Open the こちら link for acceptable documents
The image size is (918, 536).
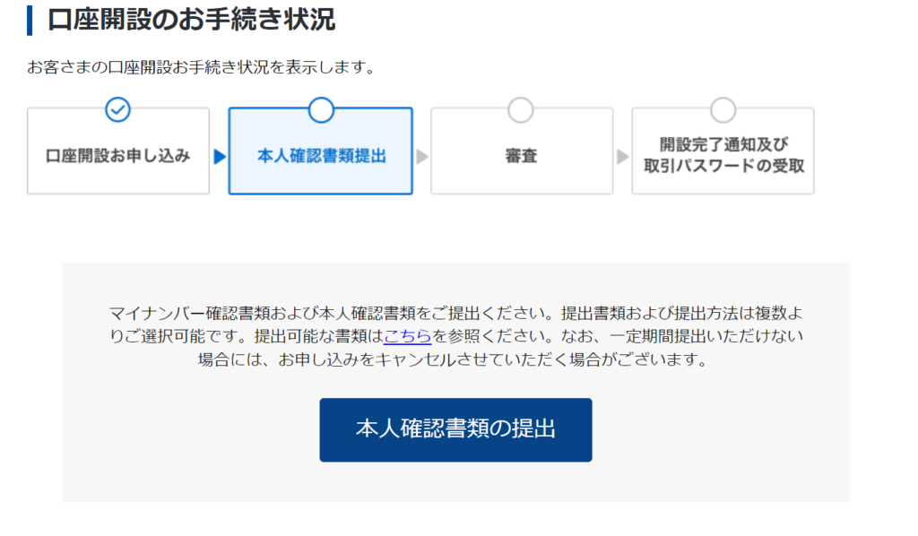pyautogui.click(x=408, y=336)
